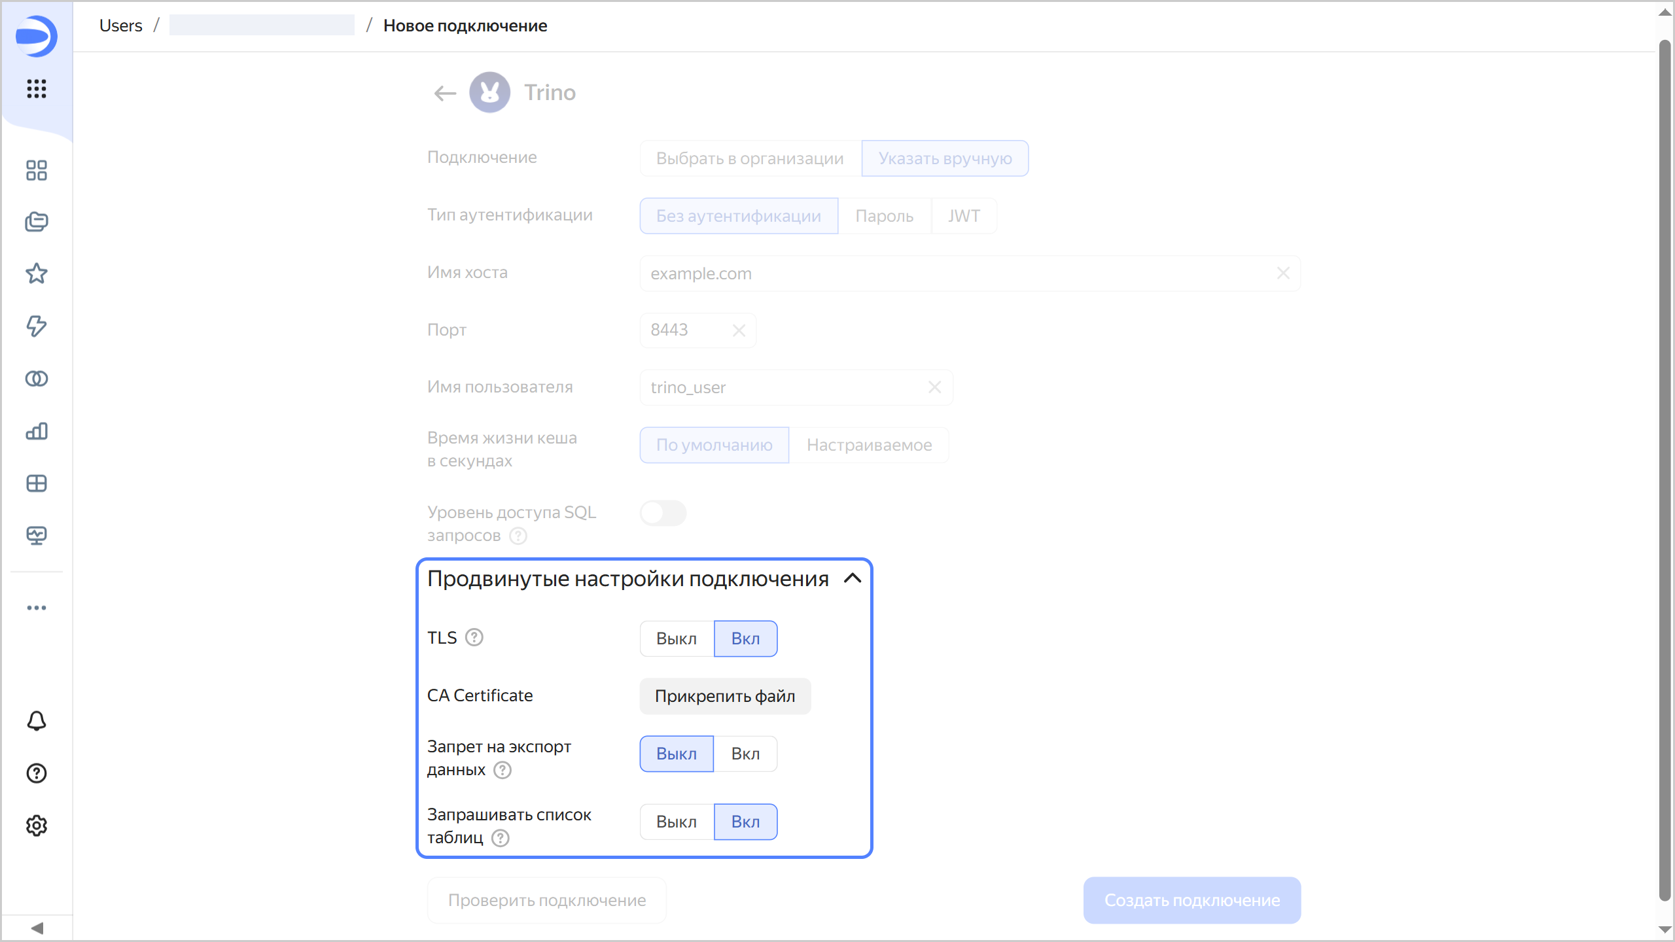The image size is (1675, 942).
Task: Collapse the advanced connection settings section
Action: (x=853, y=578)
